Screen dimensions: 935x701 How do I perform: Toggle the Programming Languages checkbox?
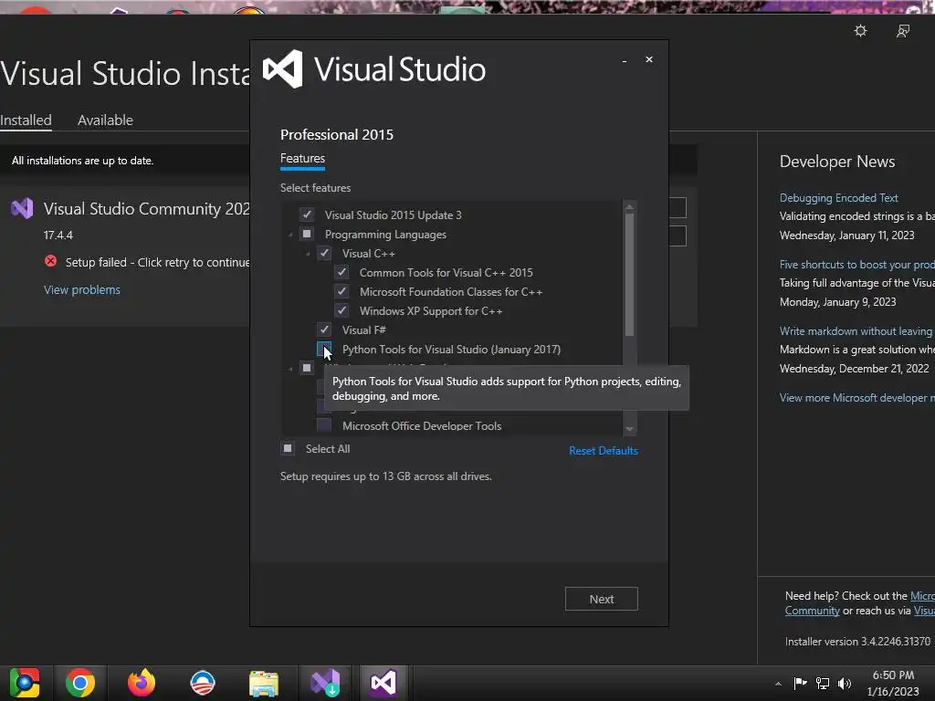point(307,235)
